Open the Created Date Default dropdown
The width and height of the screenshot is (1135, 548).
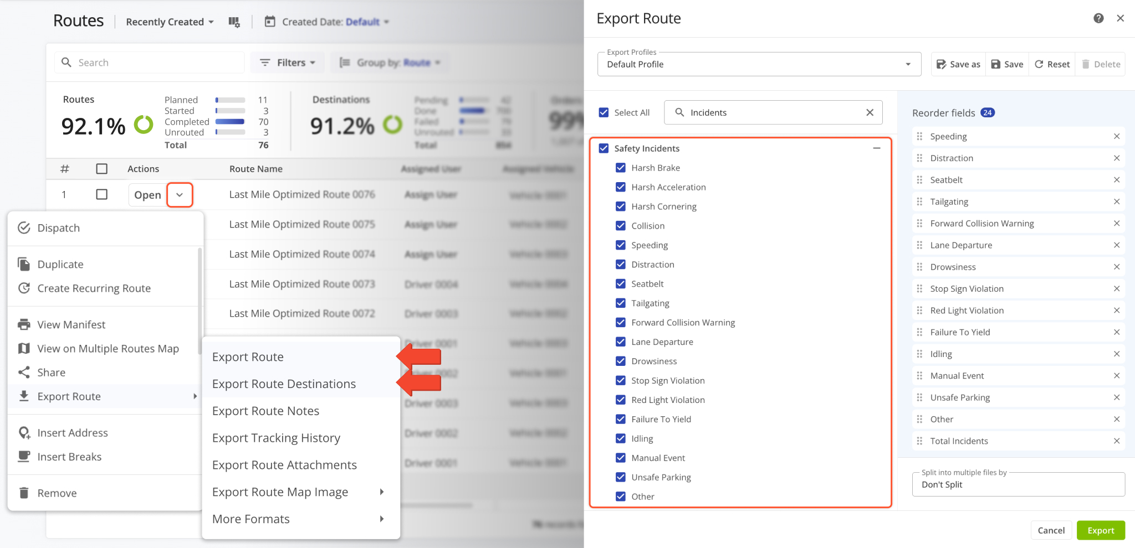tap(367, 22)
